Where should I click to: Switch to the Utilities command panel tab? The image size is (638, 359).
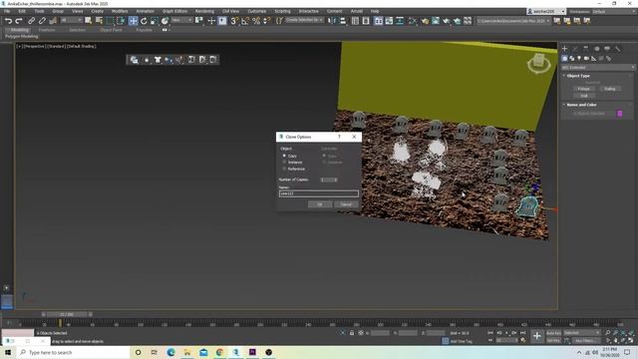pyautogui.click(x=618, y=49)
